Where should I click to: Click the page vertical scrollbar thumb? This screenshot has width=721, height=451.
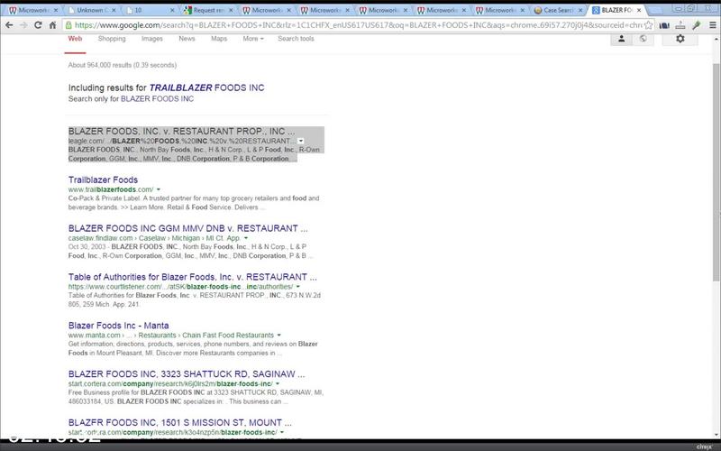[x=716, y=172]
